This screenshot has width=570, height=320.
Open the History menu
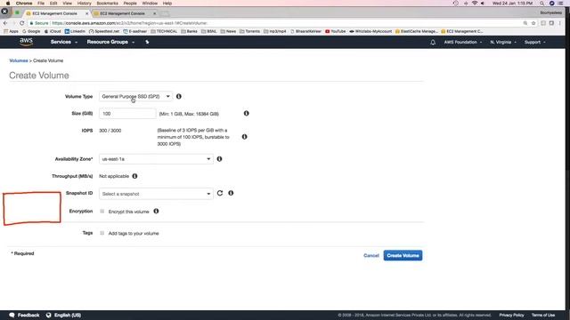pos(84,4)
